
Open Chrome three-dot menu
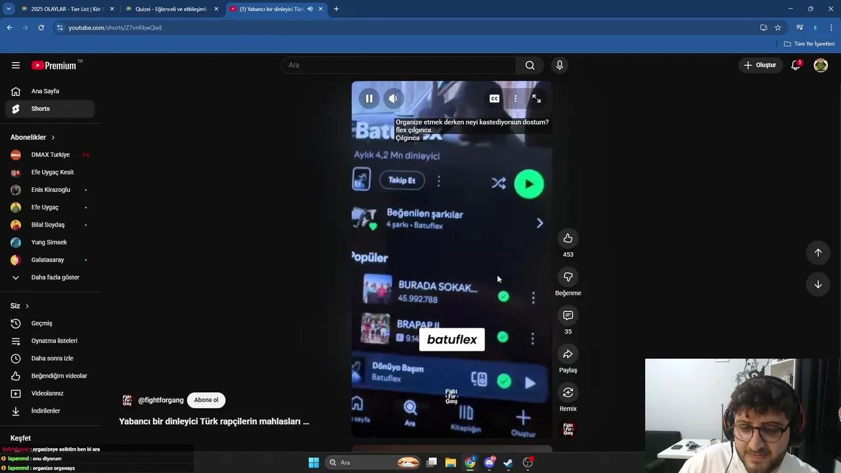point(831,28)
